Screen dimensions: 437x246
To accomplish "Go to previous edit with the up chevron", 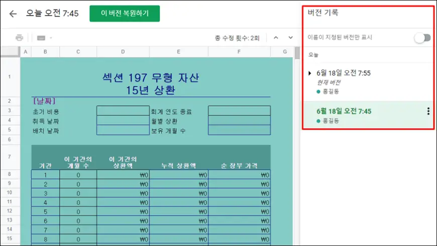I will coord(276,38).
